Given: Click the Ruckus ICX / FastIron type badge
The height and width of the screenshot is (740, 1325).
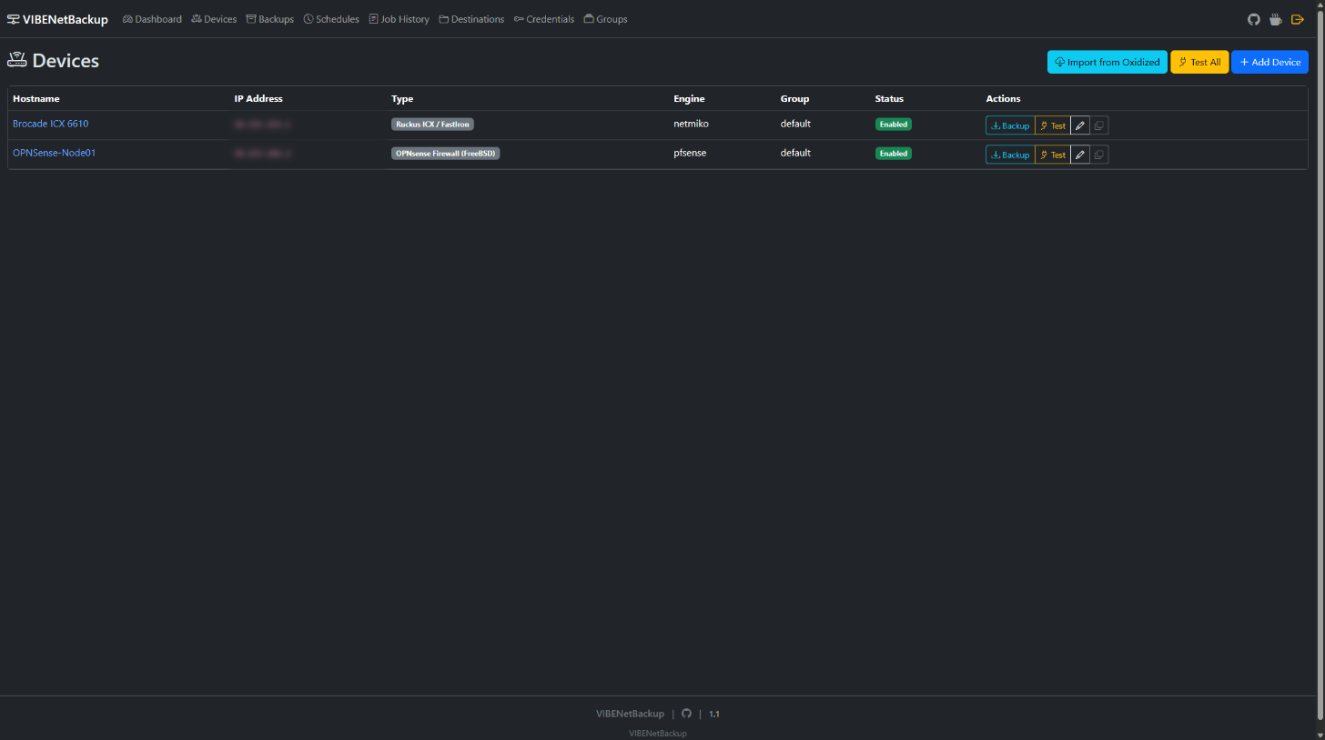Looking at the screenshot, I should click(432, 124).
